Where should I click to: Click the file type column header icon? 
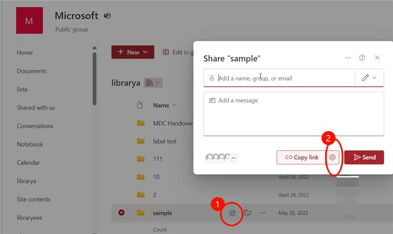[140, 105]
